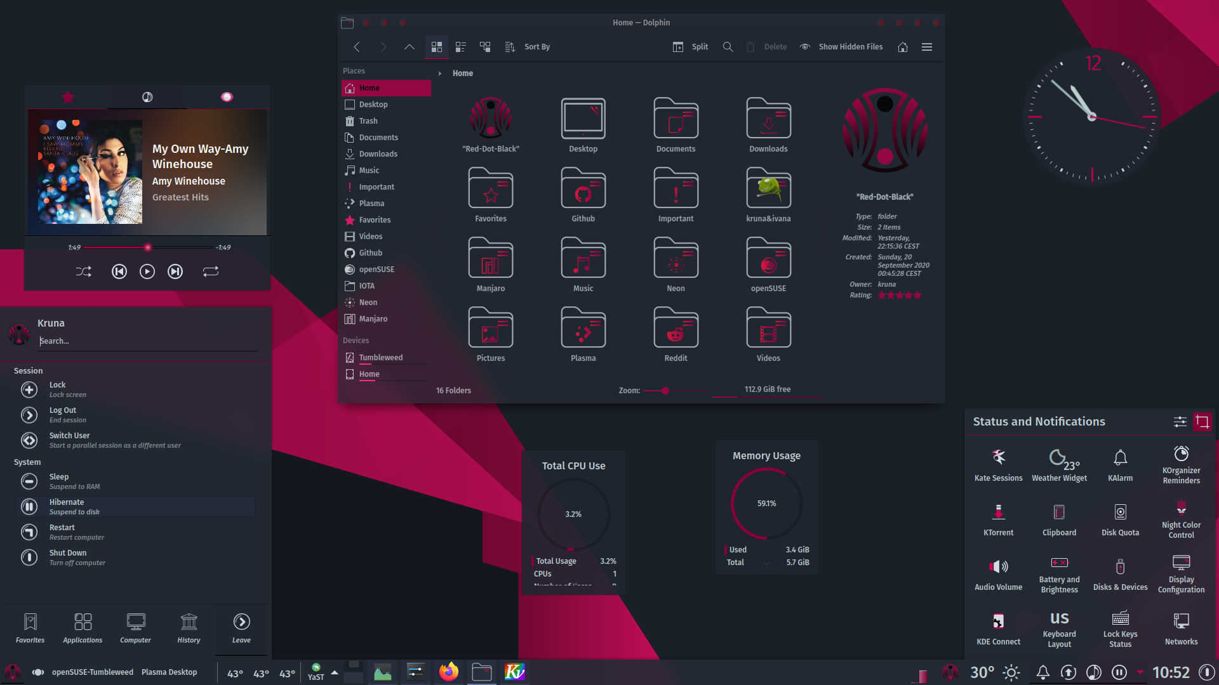This screenshot has width=1219, height=685.
Task: Open Battery and Brightness entry
Action: pyautogui.click(x=1060, y=574)
